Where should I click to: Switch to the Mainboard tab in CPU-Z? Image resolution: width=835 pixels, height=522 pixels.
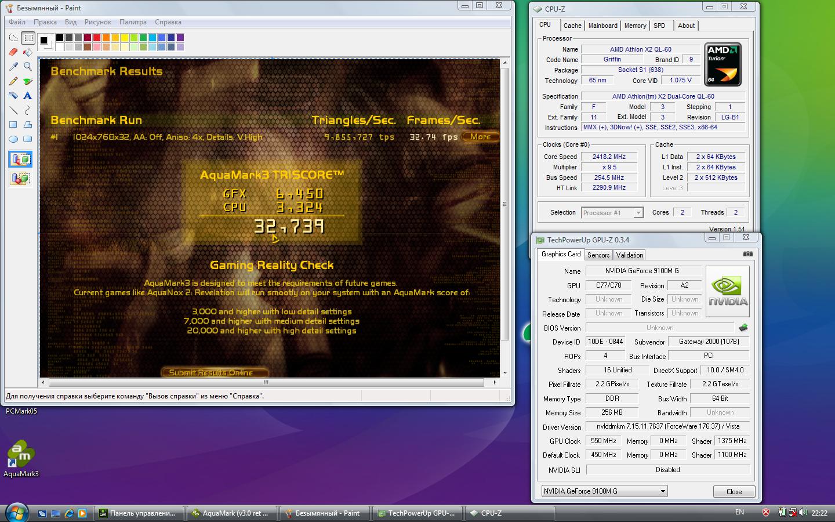tap(603, 26)
